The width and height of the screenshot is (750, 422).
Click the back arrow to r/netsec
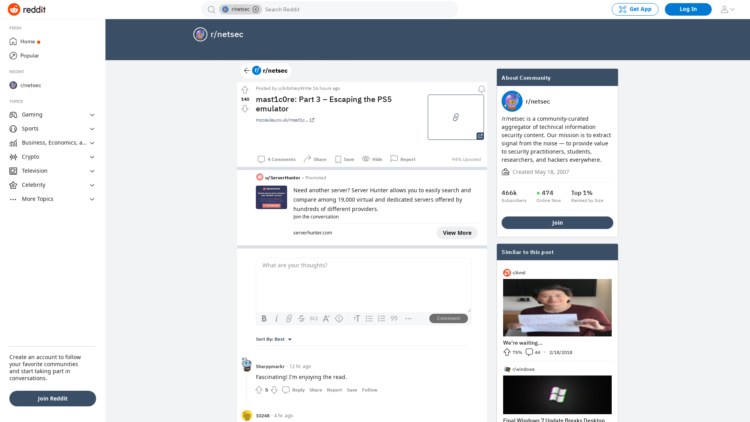pyautogui.click(x=247, y=71)
